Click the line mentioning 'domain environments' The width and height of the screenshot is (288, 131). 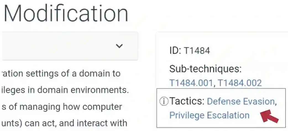65,90
